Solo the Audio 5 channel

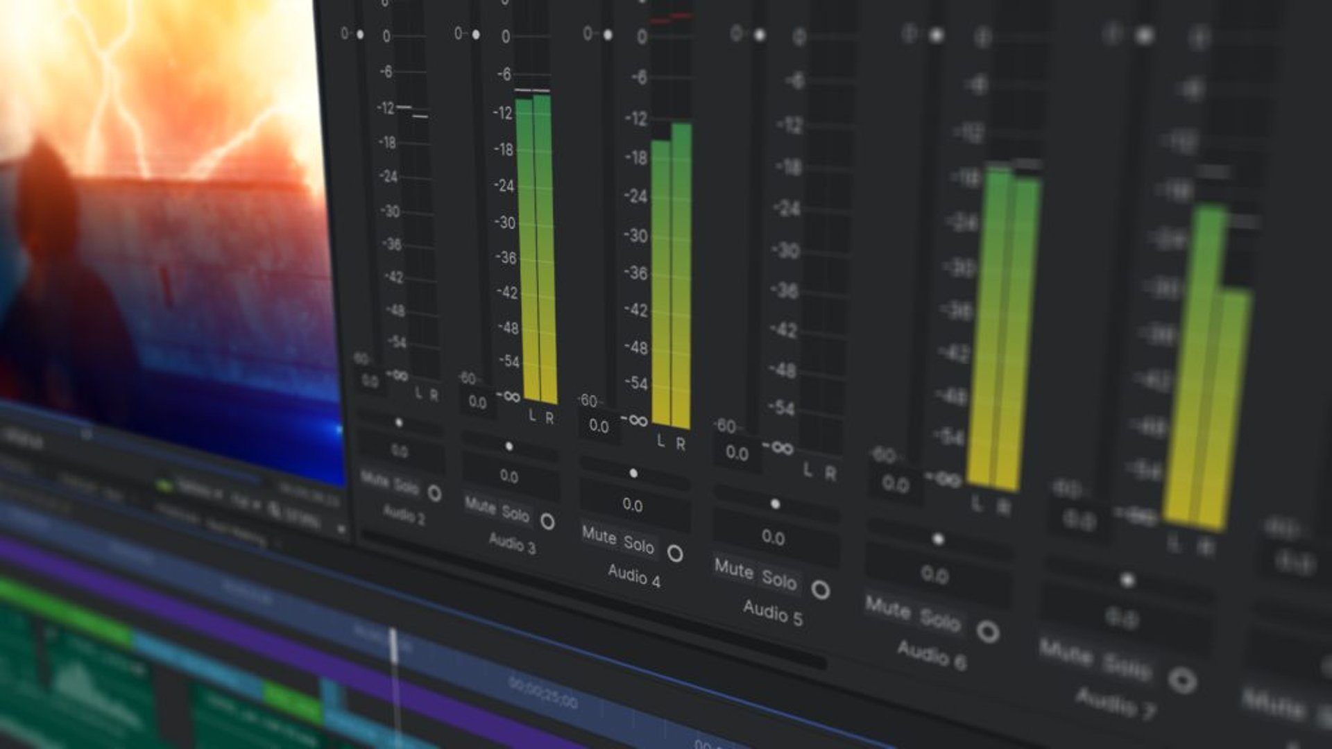click(x=779, y=580)
